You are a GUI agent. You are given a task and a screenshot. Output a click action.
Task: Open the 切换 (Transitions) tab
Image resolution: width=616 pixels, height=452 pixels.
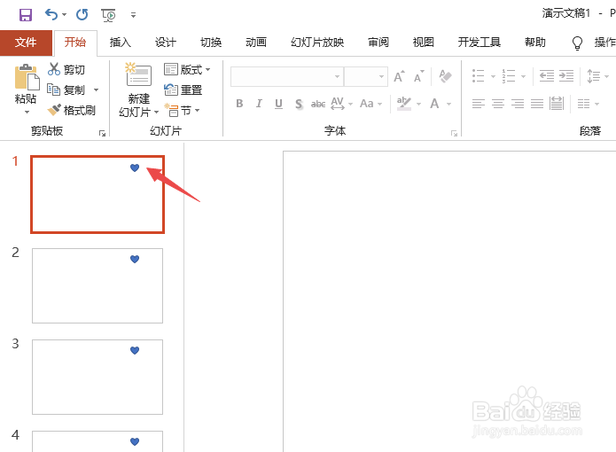[211, 43]
